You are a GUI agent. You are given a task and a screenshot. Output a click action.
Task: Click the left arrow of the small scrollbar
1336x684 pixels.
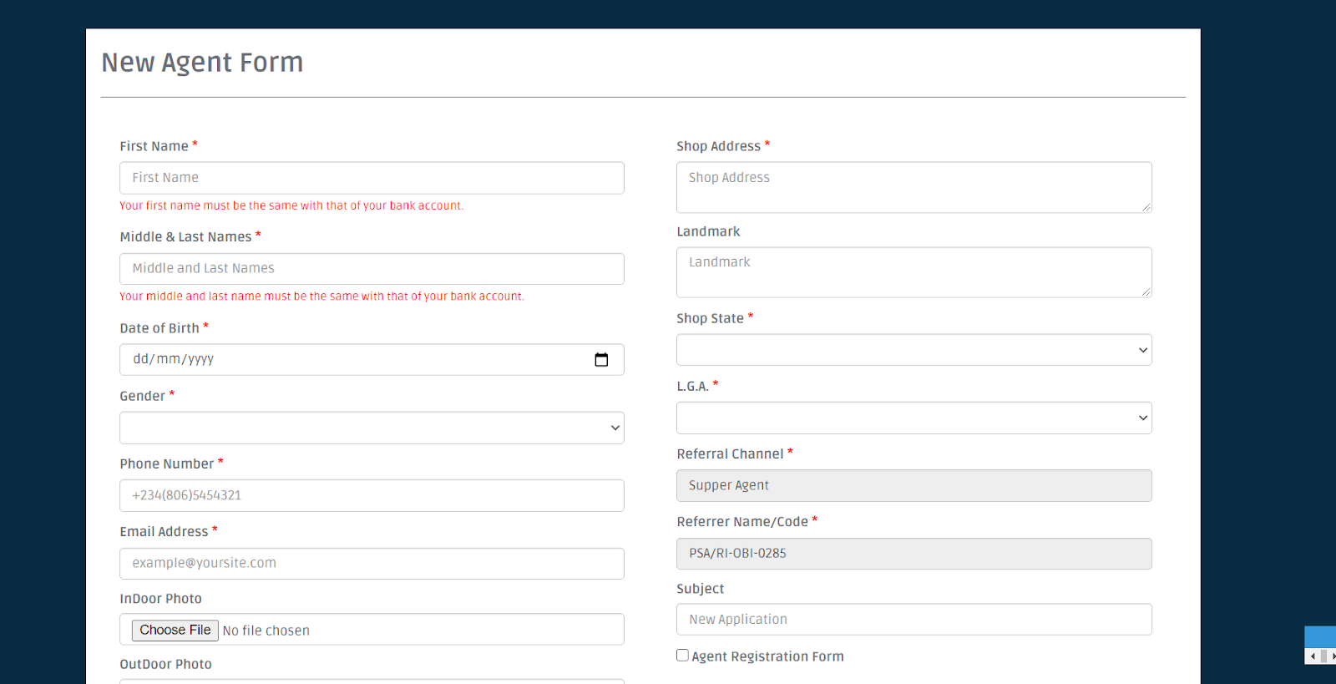[x=1313, y=656]
